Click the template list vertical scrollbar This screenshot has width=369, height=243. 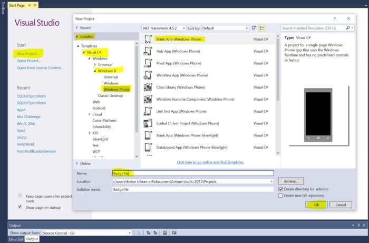tap(278, 70)
